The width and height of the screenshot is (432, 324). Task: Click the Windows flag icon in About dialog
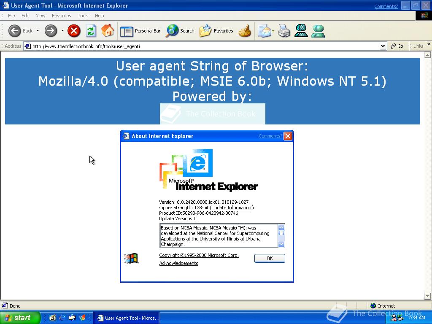pyautogui.click(x=131, y=259)
